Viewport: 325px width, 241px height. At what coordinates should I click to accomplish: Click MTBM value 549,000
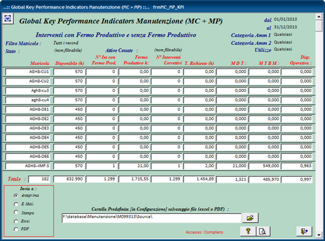(x=264, y=166)
